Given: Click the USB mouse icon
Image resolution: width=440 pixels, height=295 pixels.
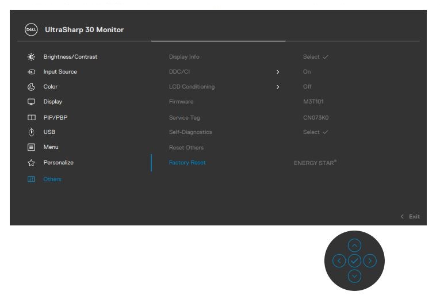Looking at the screenshot, I should pyautogui.click(x=32, y=132).
